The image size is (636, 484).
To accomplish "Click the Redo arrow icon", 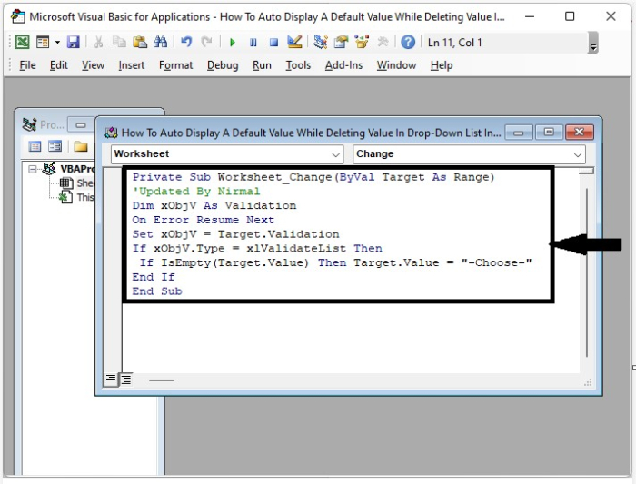I will point(207,42).
